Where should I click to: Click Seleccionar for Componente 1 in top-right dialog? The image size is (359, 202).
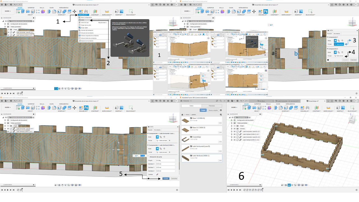(x=339, y=44)
